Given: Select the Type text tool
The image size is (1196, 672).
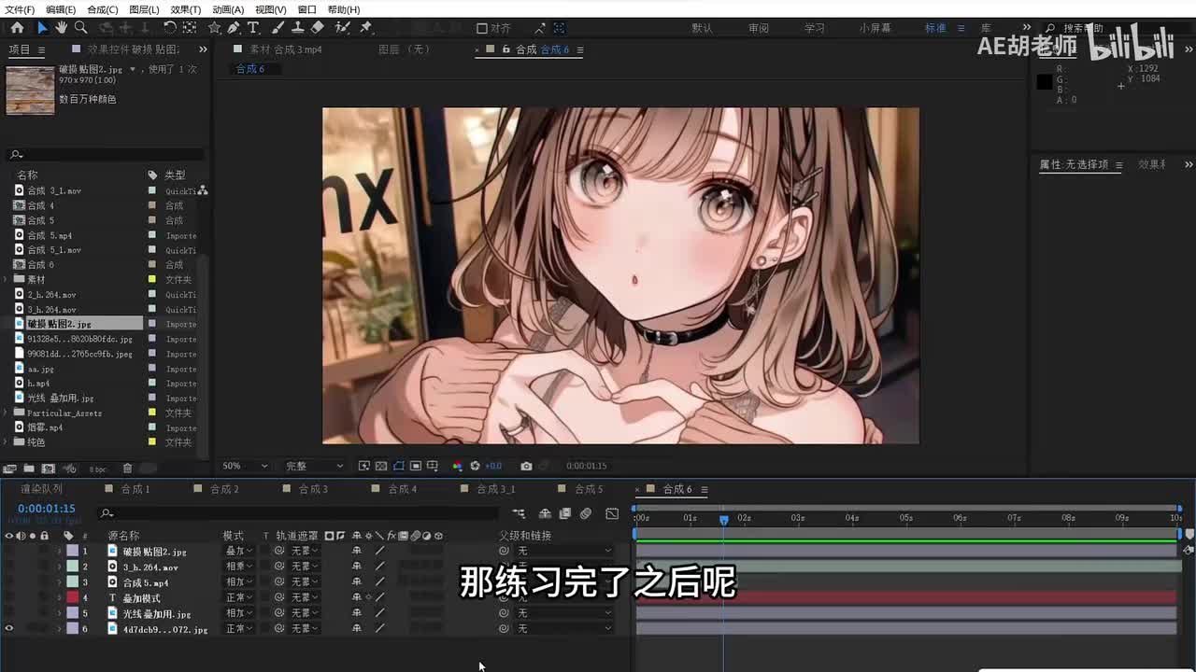Looking at the screenshot, I should tap(252, 28).
